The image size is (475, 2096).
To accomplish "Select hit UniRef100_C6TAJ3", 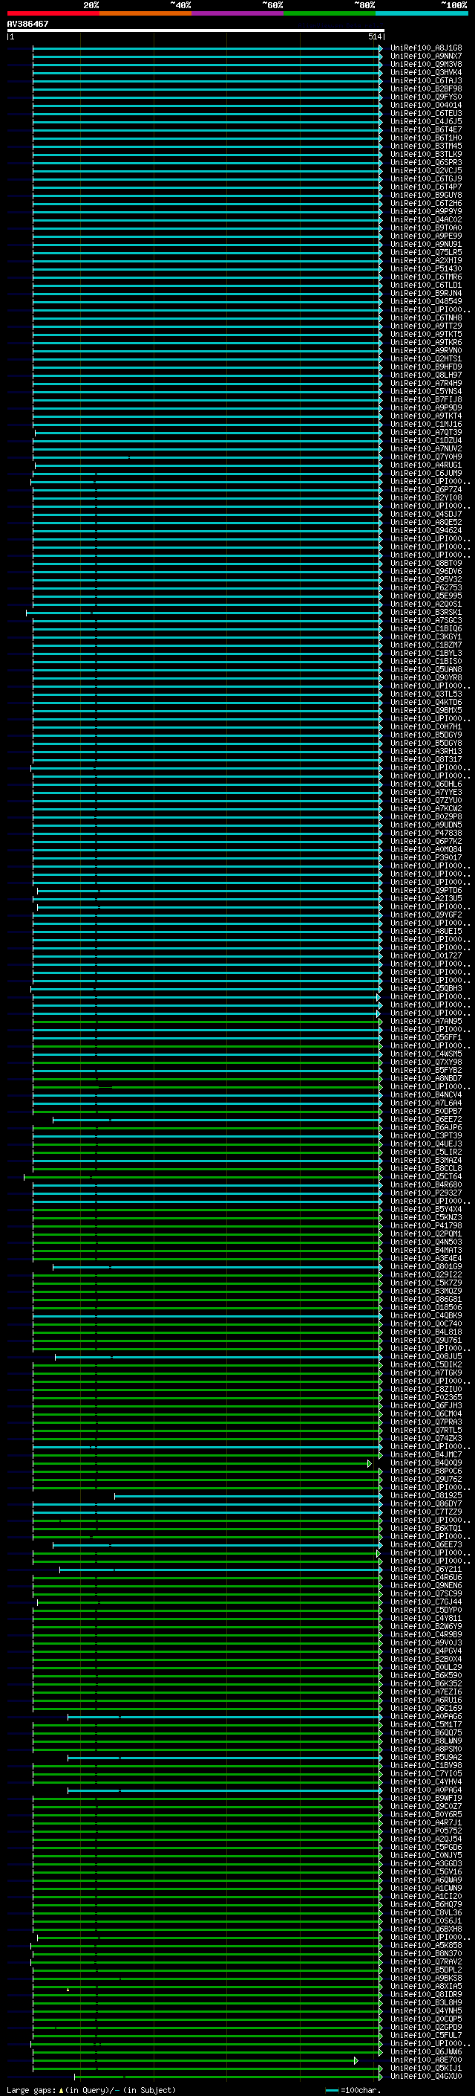I will [425, 80].
